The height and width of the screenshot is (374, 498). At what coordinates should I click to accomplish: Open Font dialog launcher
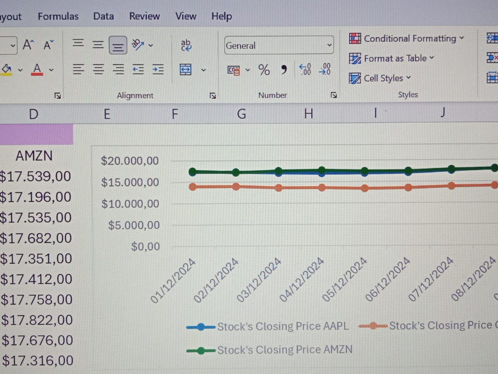(x=57, y=95)
